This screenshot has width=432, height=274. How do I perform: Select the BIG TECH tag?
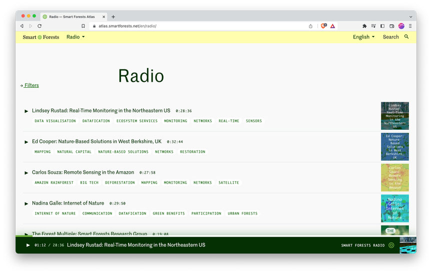click(89, 182)
